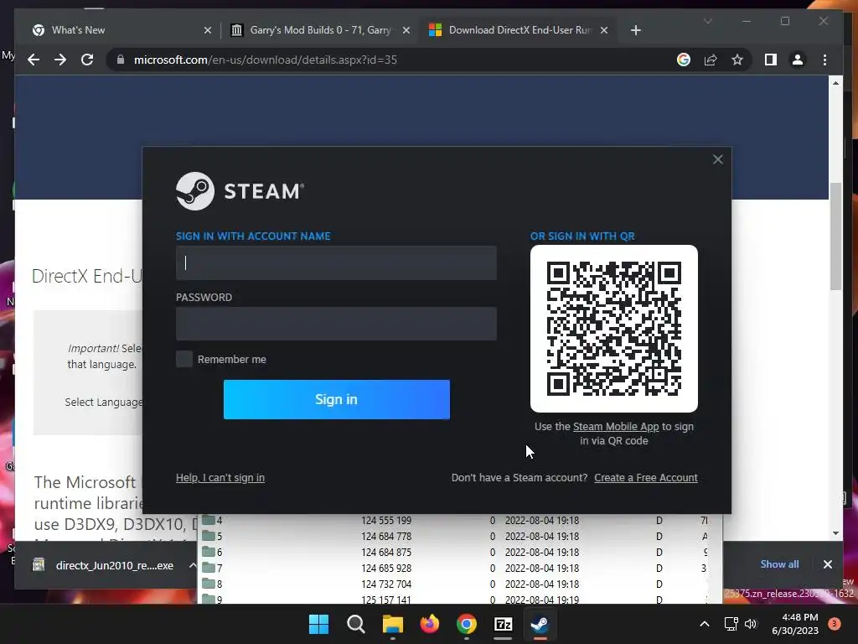The width and height of the screenshot is (858, 644).
Task: Focus the account name field
Action: point(336,262)
